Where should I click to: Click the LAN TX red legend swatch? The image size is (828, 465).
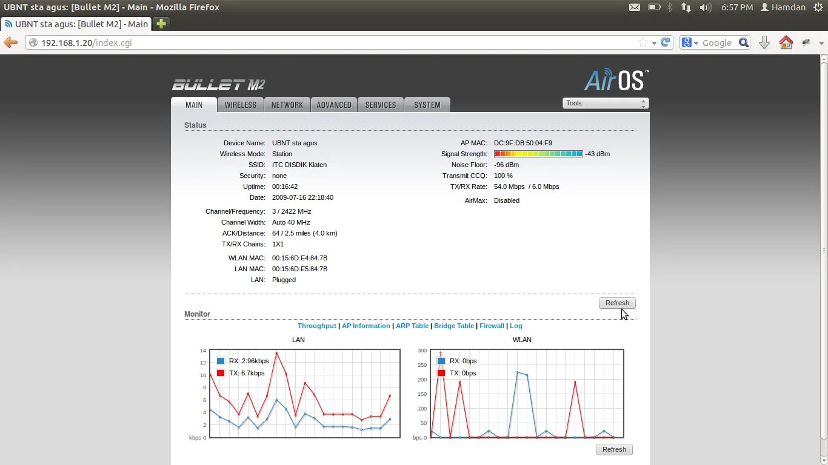click(x=221, y=373)
